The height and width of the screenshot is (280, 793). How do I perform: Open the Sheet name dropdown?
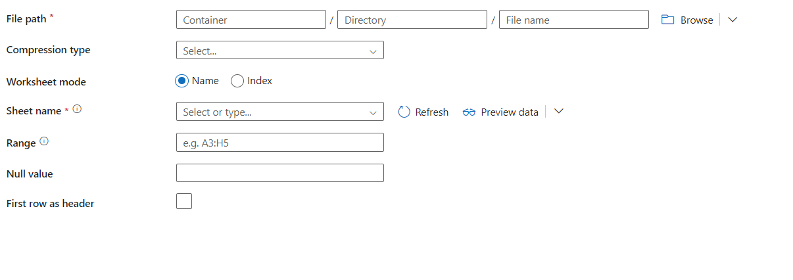(279, 112)
